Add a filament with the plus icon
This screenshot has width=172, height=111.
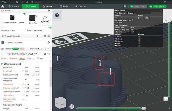pyautogui.click(x=37, y=36)
